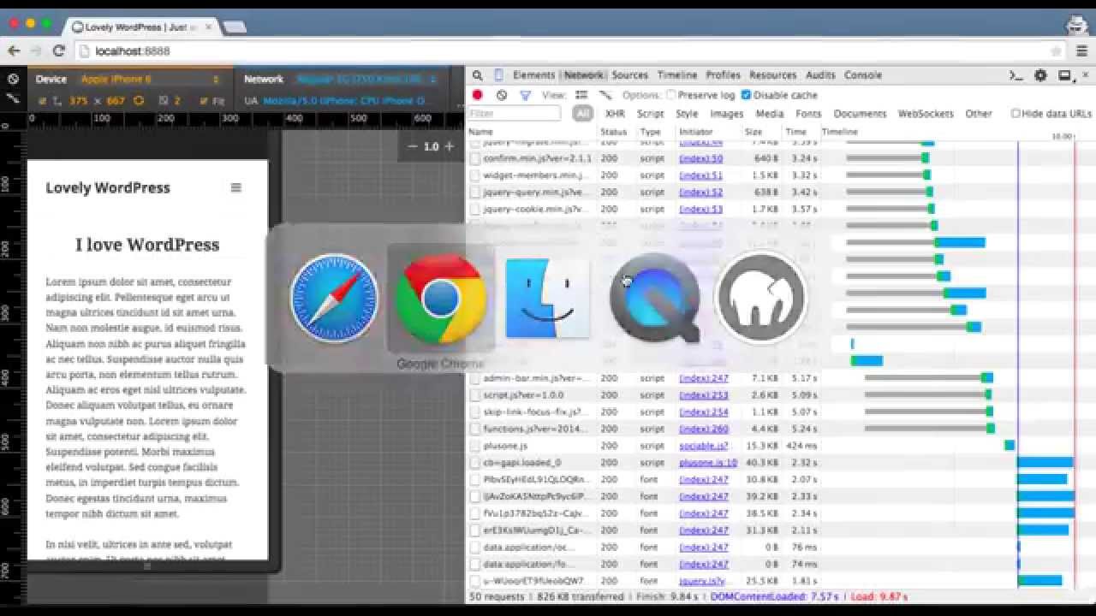Click the DevTools search magnifier icon
The image size is (1096, 616).
pyautogui.click(x=478, y=75)
